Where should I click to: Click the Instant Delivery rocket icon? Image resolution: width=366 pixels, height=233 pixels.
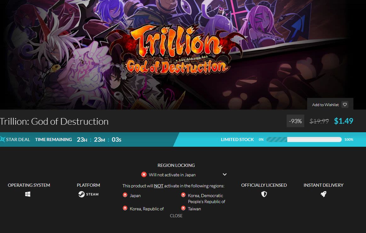click(323, 194)
